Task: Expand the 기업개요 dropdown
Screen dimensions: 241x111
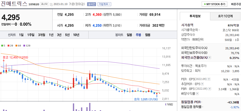Action: 104,4
